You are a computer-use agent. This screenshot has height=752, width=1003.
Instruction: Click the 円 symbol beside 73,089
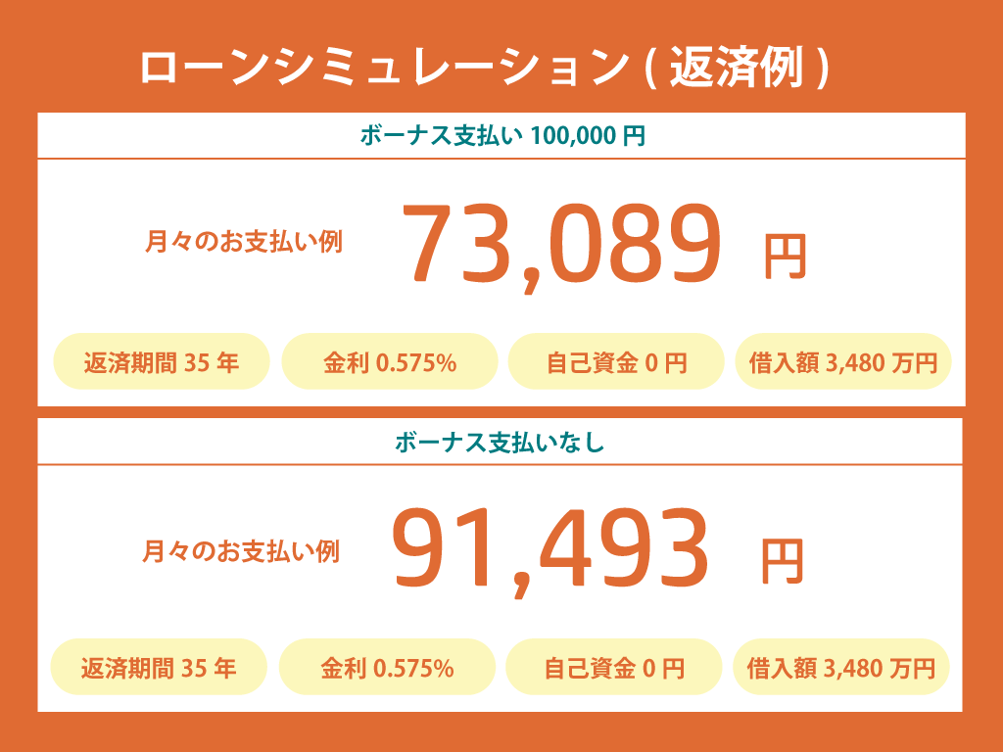785,257
